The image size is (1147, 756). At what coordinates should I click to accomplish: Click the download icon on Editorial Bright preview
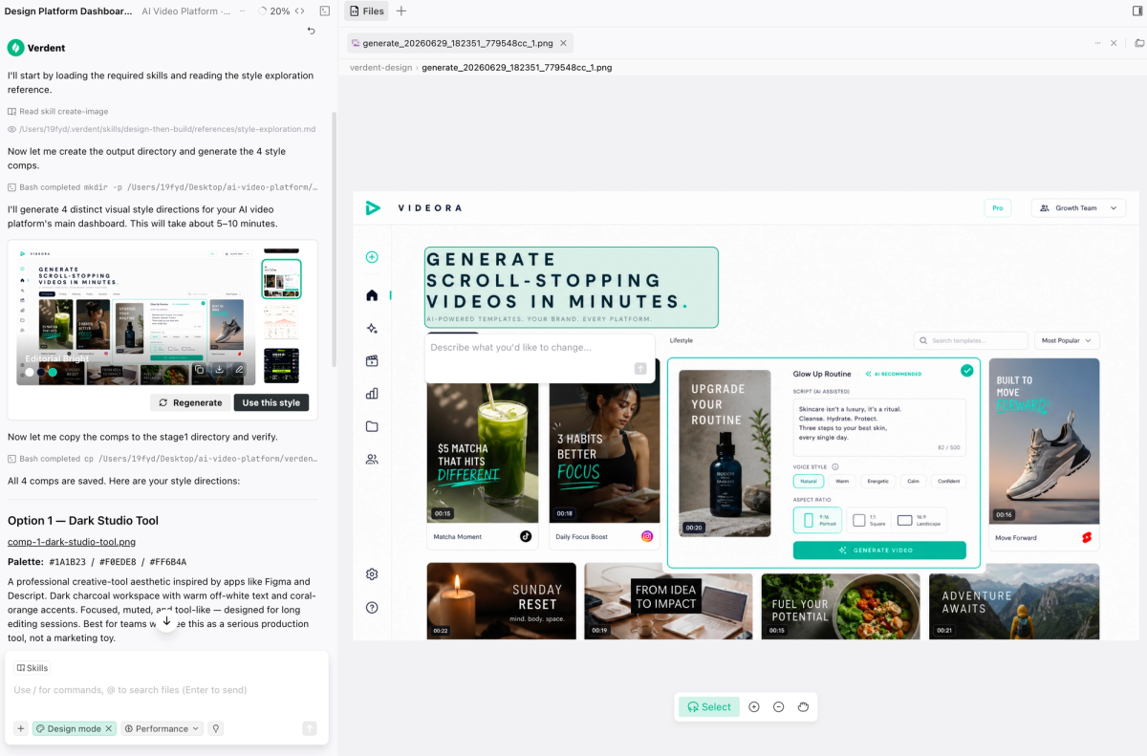coord(219,369)
